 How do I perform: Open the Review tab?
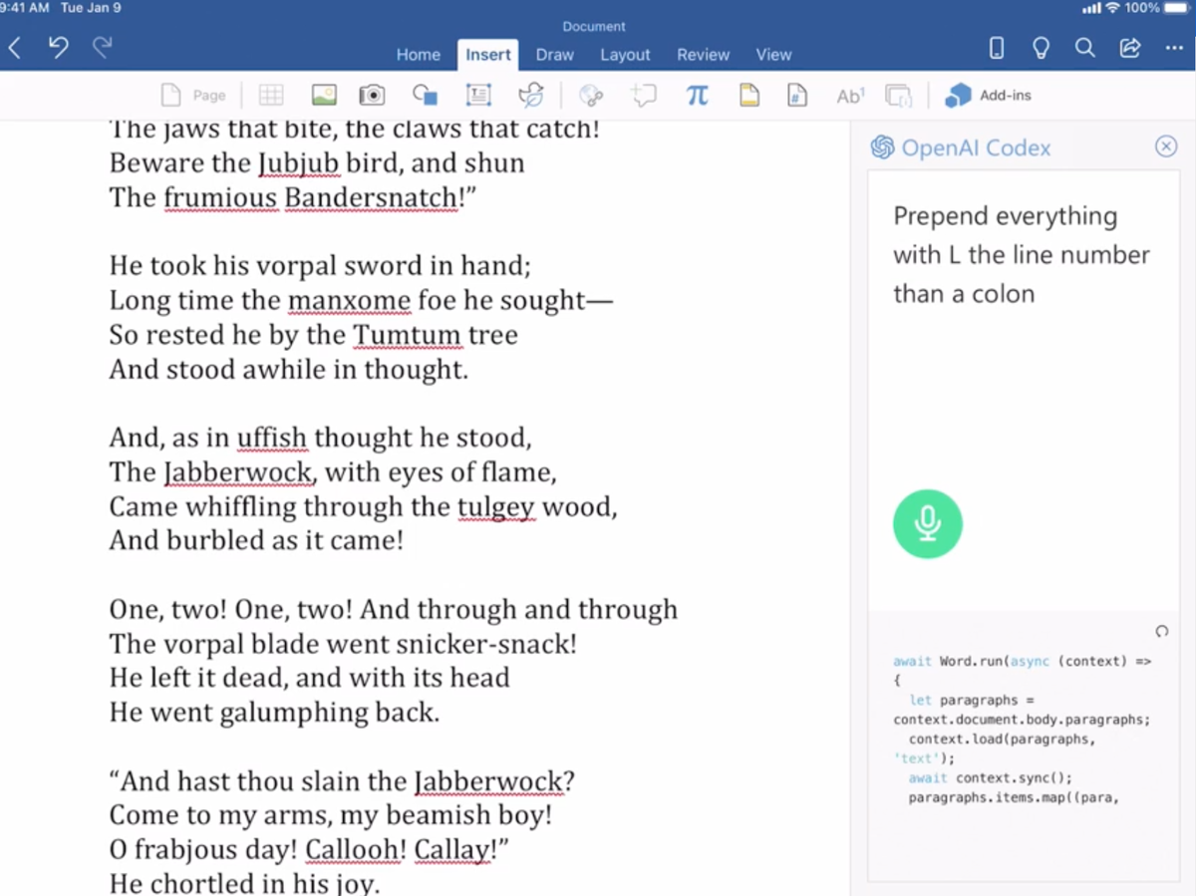[x=704, y=55]
